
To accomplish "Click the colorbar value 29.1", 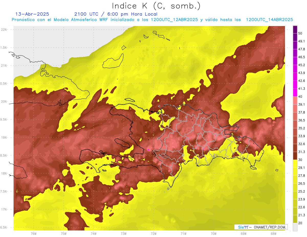I will click(x=302, y=168).
